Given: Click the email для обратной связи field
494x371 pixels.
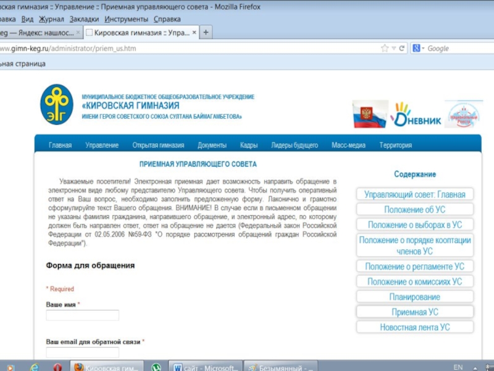Looking at the screenshot, I should [83, 352].
